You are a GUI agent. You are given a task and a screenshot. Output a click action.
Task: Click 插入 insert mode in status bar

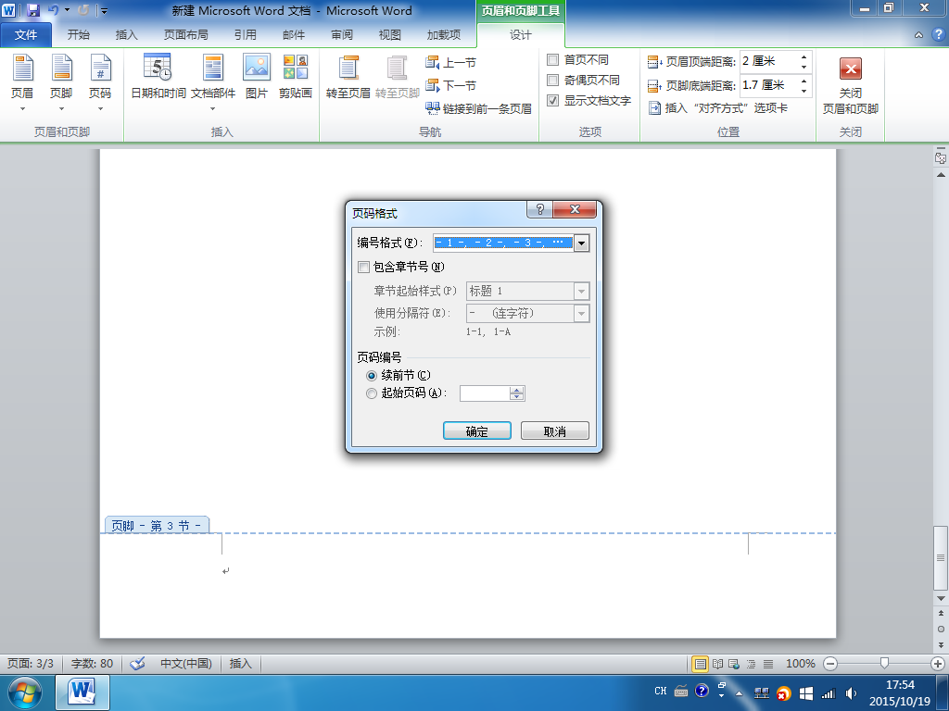coord(240,663)
